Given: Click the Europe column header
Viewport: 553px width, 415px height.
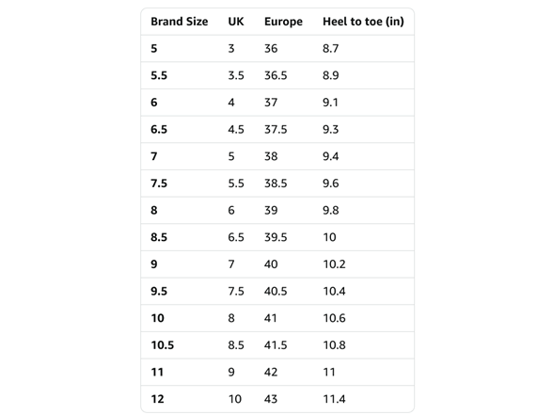Looking at the screenshot, I should pyautogui.click(x=283, y=22).
